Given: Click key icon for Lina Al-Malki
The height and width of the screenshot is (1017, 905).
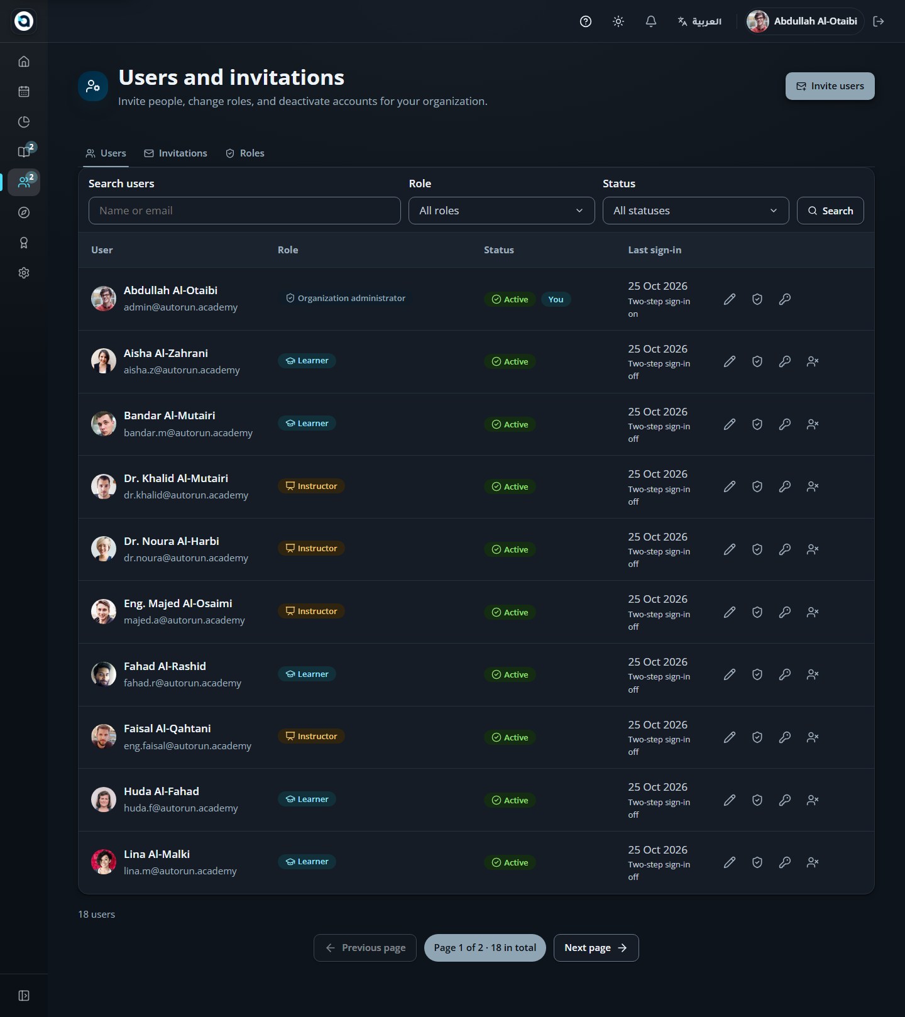Looking at the screenshot, I should coord(785,862).
